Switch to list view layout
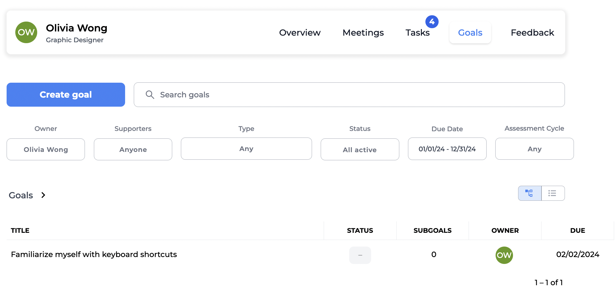615x296 pixels. [x=553, y=193]
